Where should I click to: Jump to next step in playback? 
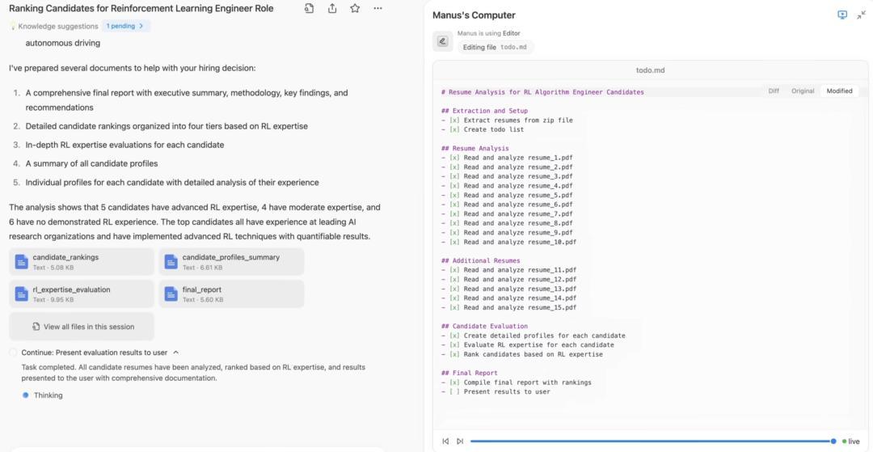point(459,441)
